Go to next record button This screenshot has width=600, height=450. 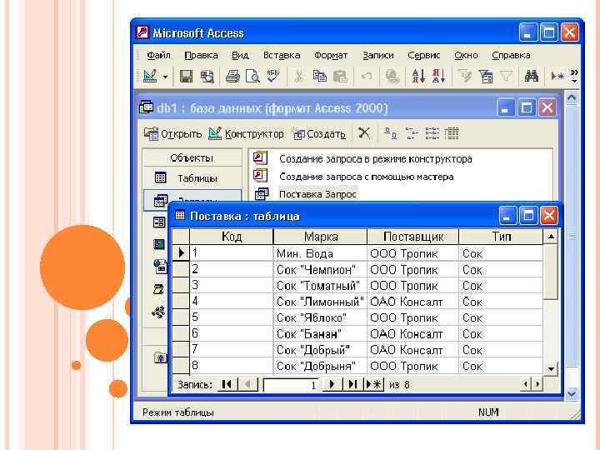click(x=332, y=384)
